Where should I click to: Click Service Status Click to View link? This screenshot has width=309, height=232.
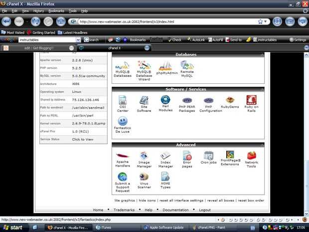click(x=83, y=140)
